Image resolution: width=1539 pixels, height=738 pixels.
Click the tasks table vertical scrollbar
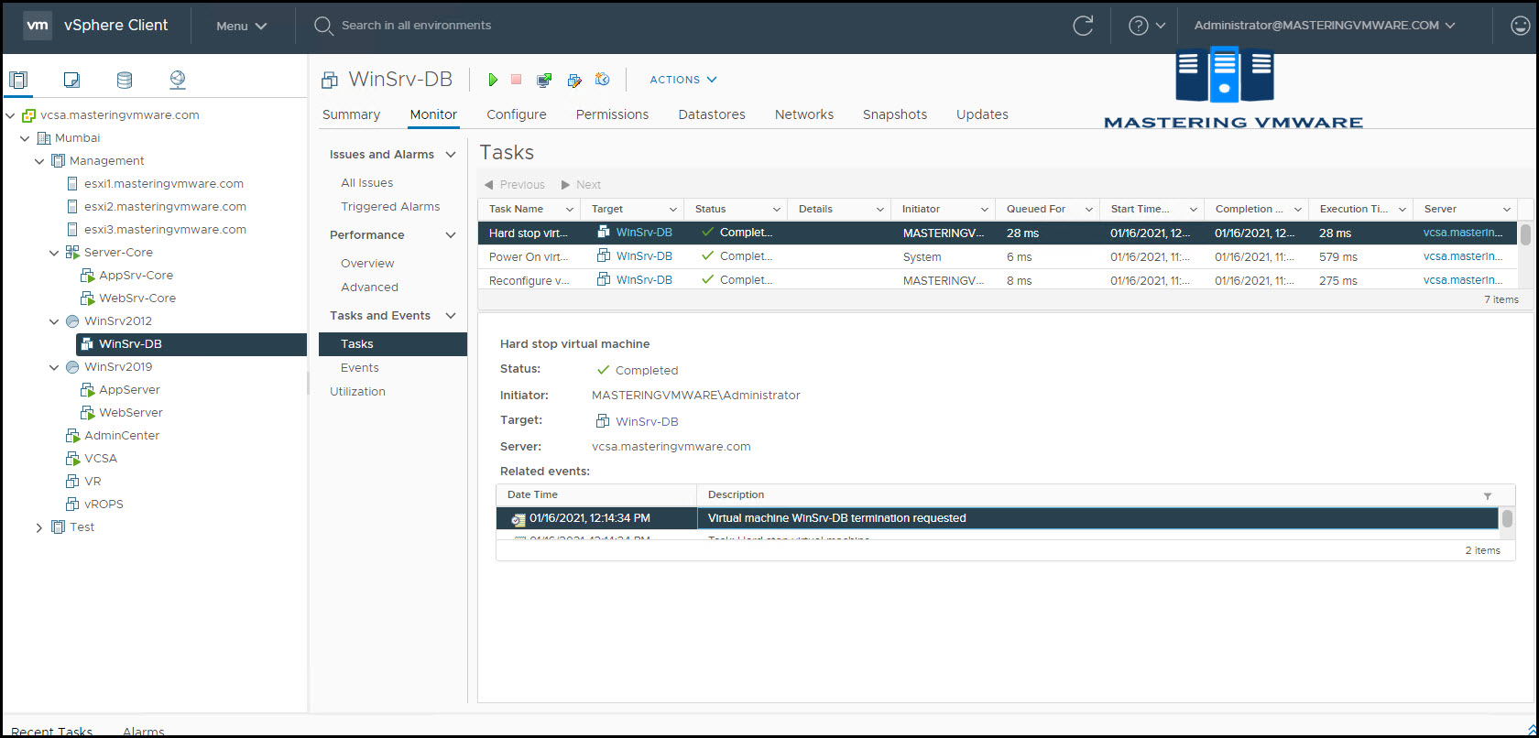(x=1525, y=235)
